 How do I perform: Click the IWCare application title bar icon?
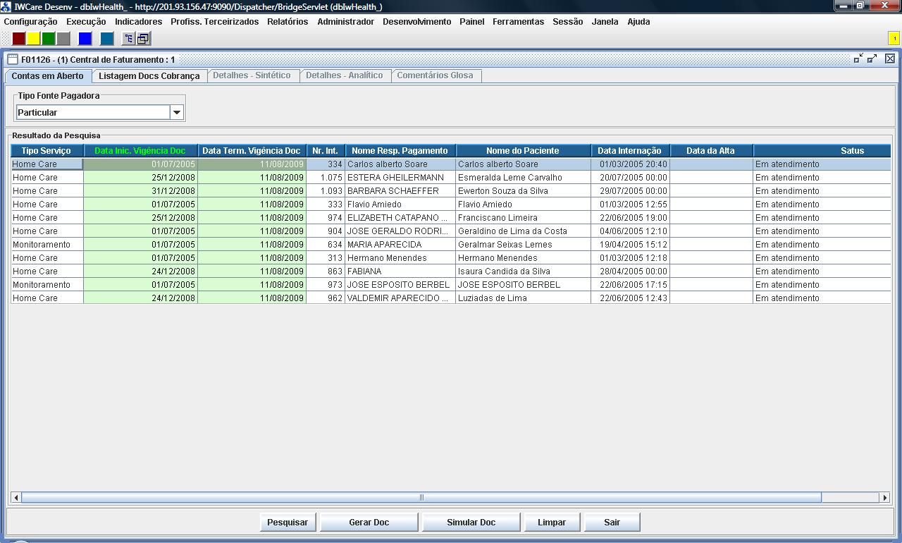(x=7, y=6)
